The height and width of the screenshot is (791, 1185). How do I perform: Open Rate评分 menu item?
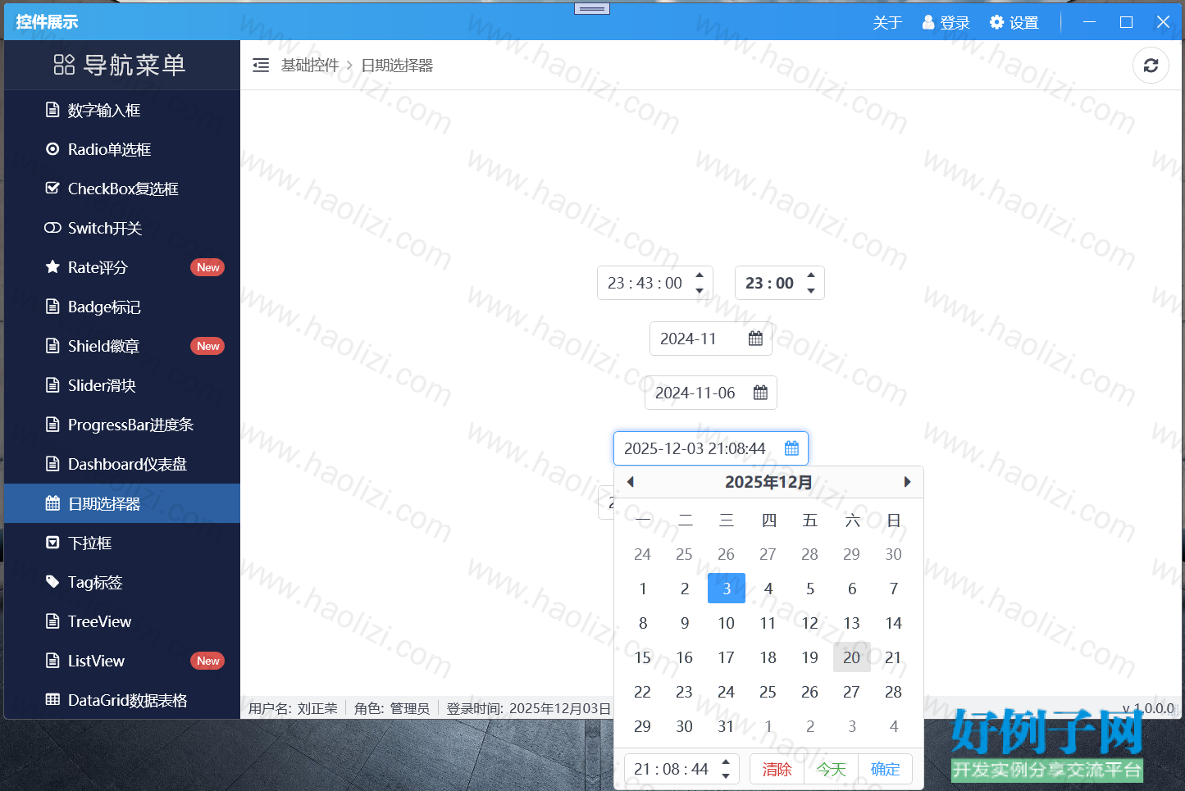(x=122, y=267)
